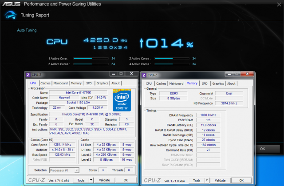Switch to the CPU tab in right CPU-Z window

point(149,83)
